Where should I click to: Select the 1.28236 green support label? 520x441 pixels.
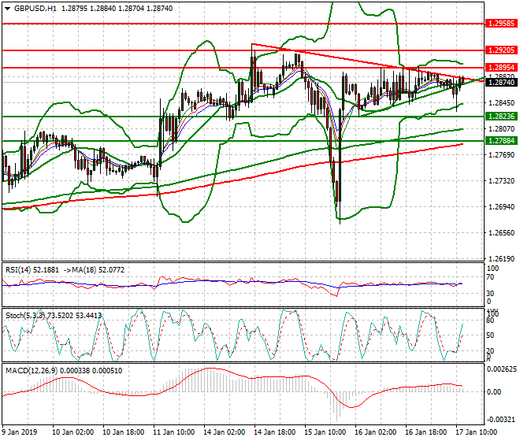pos(500,117)
